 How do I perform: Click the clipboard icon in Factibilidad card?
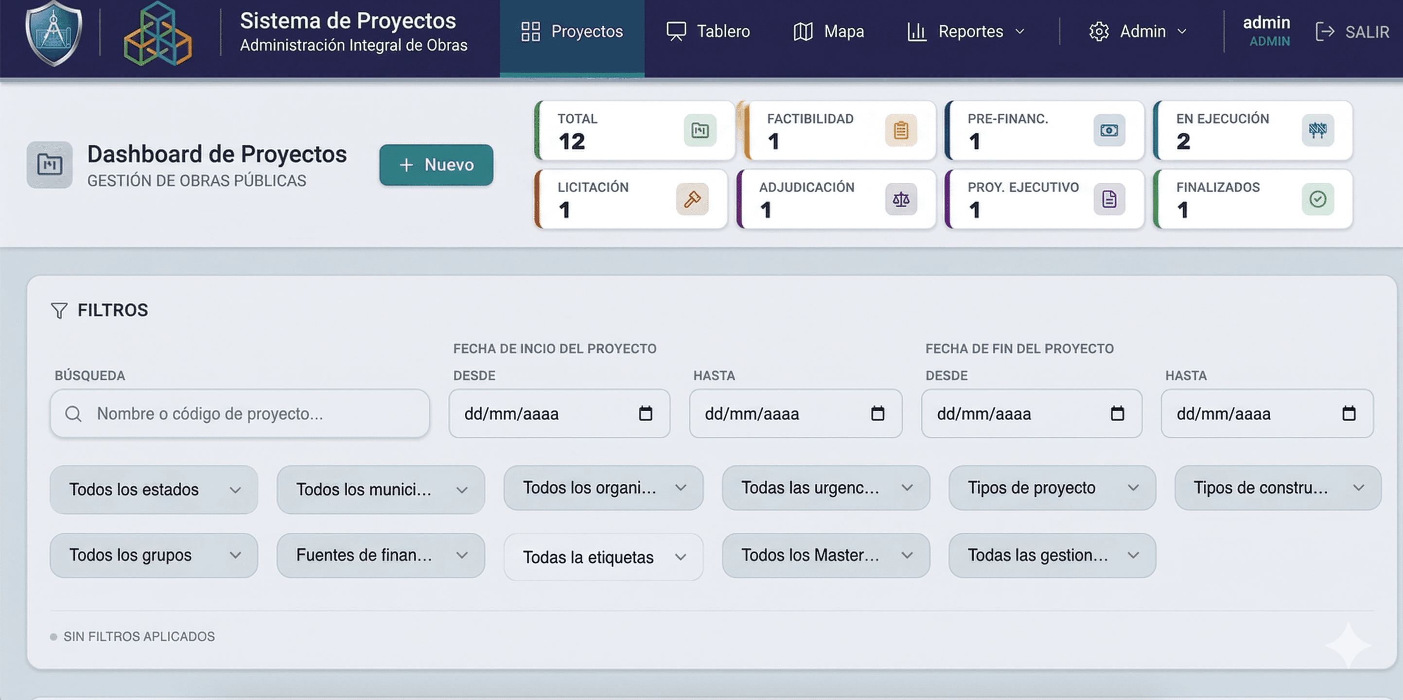click(901, 130)
